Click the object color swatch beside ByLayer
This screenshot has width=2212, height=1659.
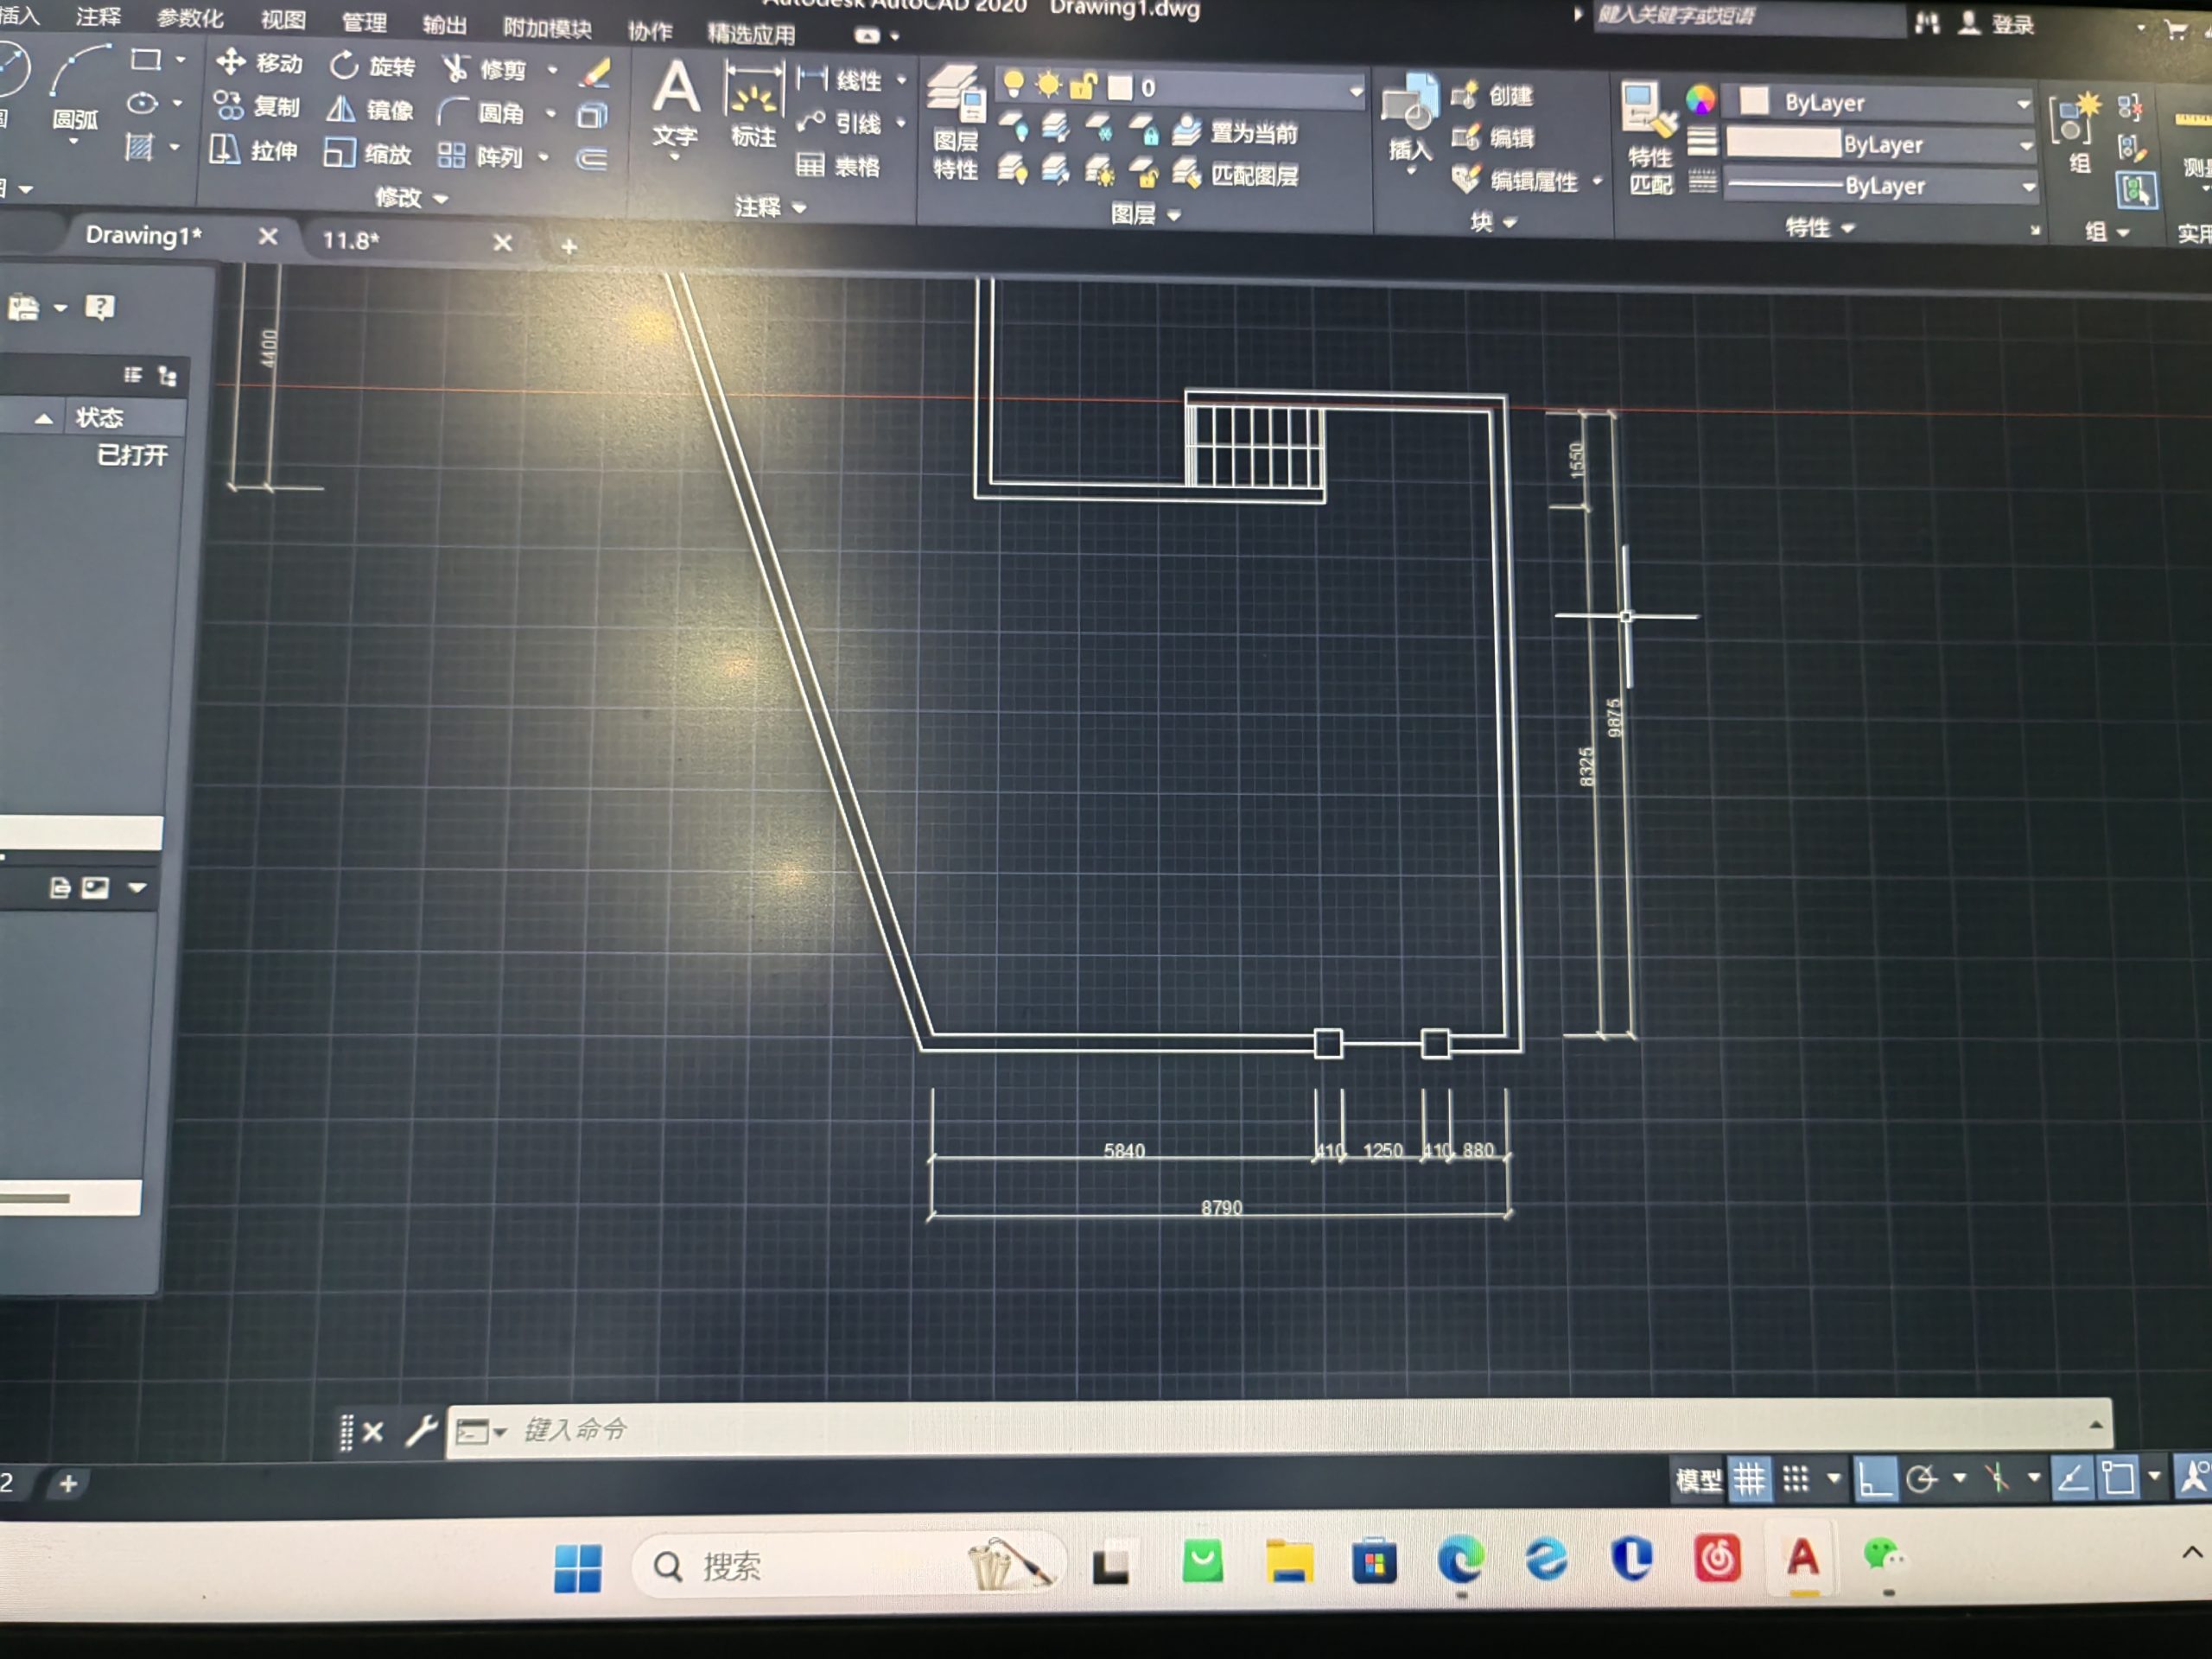[x=1753, y=101]
